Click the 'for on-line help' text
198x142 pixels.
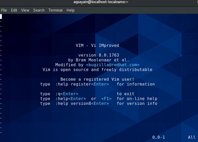pos(137,99)
